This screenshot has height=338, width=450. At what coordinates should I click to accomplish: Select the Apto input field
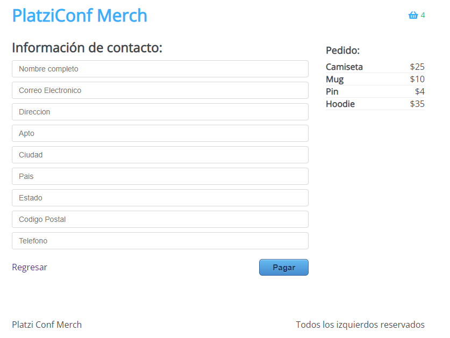[x=160, y=133]
